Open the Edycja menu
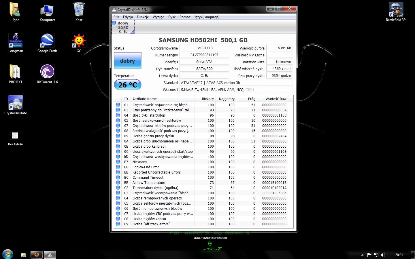The image size is (415, 259). (128, 17)
